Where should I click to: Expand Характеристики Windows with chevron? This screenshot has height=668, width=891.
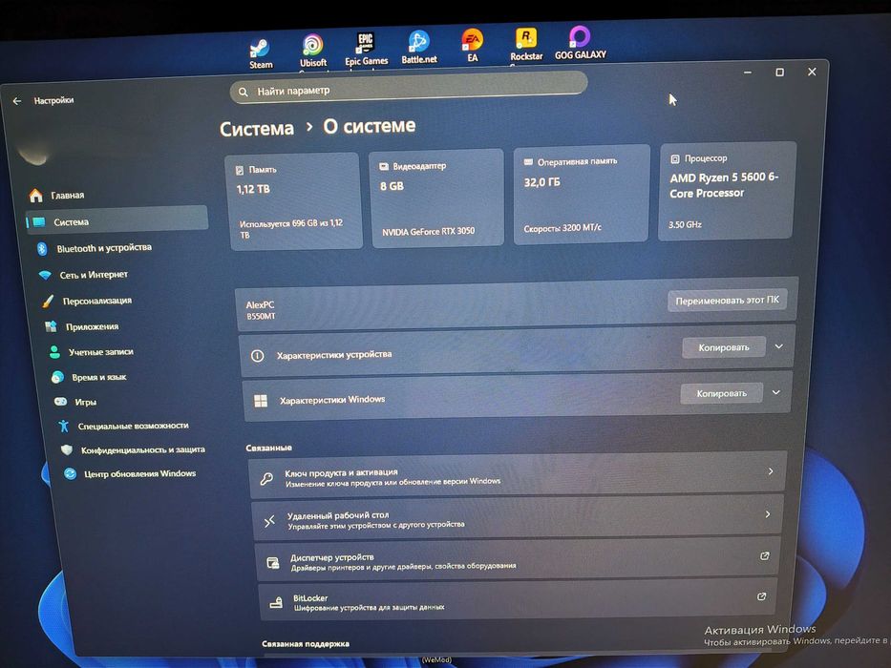(776, 392)
